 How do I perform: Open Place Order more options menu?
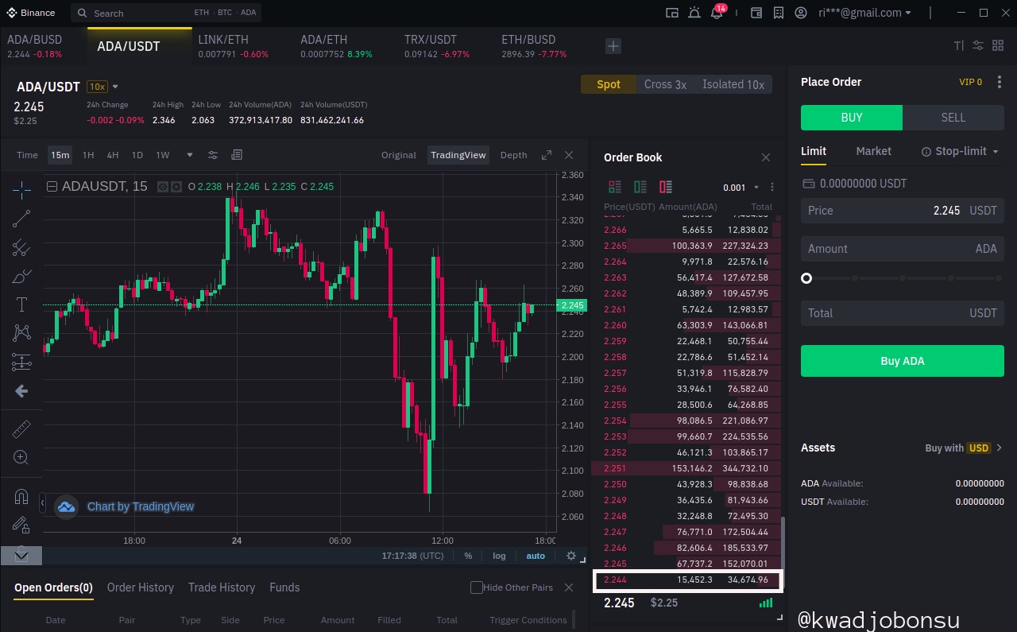1000,82
